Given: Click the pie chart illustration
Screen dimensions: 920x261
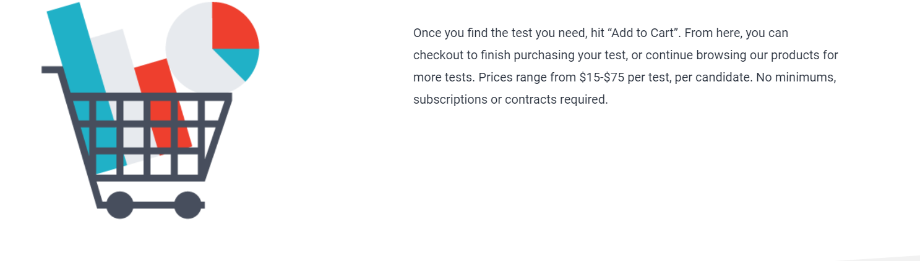Looking at the screenshot, I should click(x=212, y=48).
